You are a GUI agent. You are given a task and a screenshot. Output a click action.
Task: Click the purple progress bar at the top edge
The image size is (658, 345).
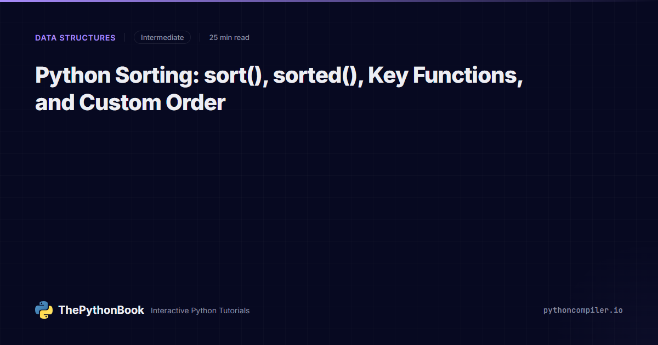329,1
